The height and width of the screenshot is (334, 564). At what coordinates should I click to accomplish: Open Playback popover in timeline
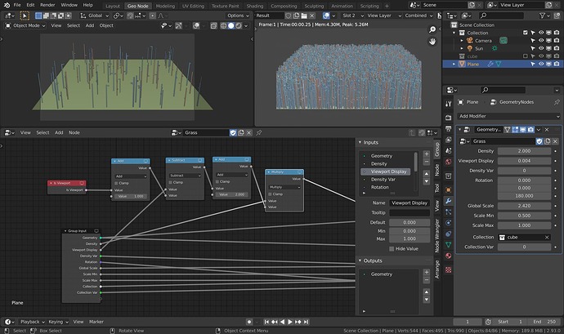point(32,322)
